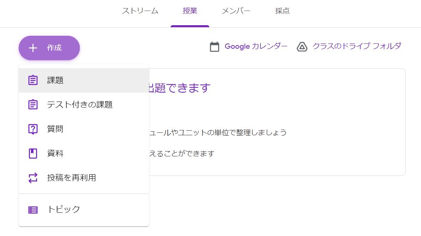Click the question mark icon beside 質問
This screenshot has height=236, width=421.
[33, 129]
